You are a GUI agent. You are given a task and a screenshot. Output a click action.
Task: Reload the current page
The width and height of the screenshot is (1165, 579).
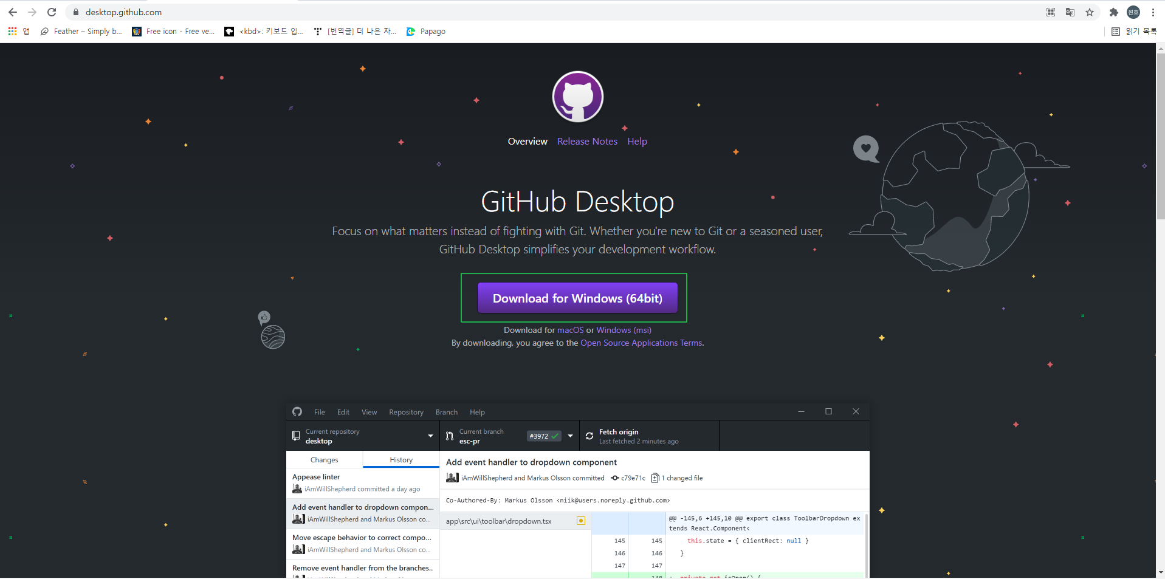[x=52, y=12]
